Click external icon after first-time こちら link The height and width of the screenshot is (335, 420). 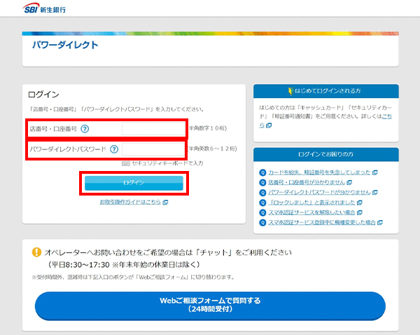pyautogui.click(x=269, y=125)
